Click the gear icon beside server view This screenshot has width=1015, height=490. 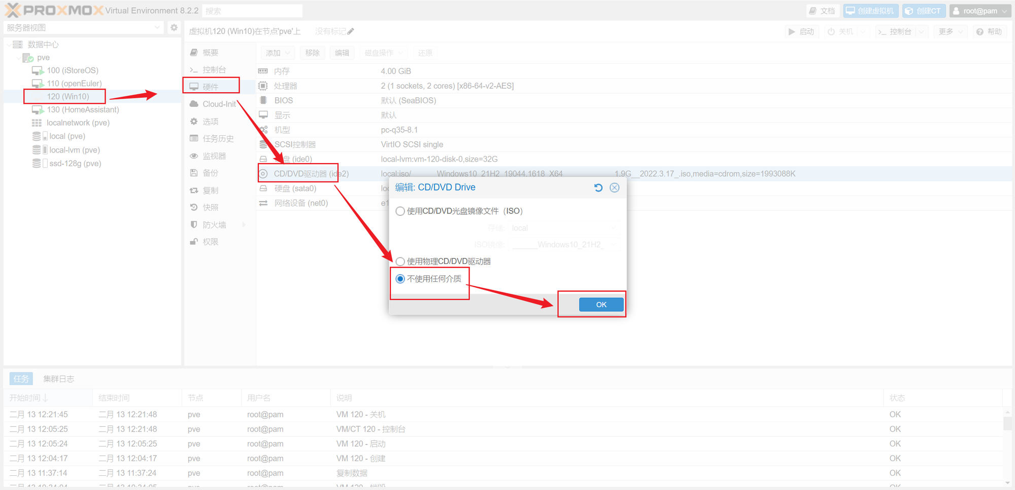pyautogui.click(x=174, y=27)
